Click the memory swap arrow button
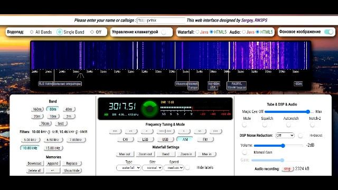This screenshot has height=190, width=338. pos(52,170)
